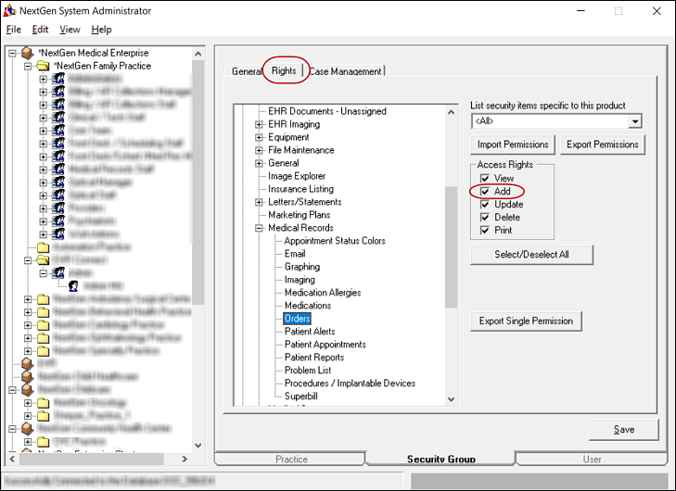Switch to the General tab
The width and height of the screenshot is (676, 491).
click(x=246, y=71)
